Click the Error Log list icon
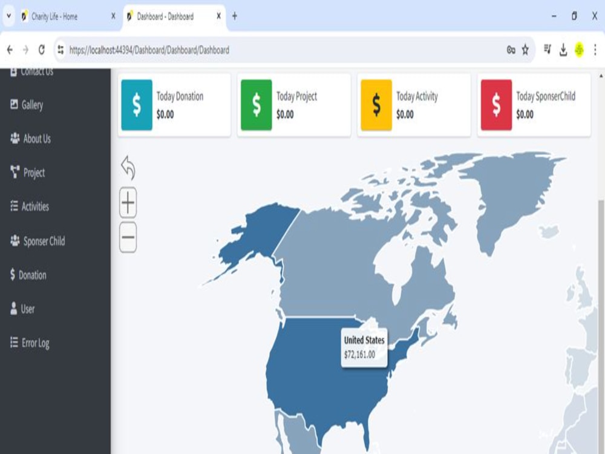 [x=14, y=342]
